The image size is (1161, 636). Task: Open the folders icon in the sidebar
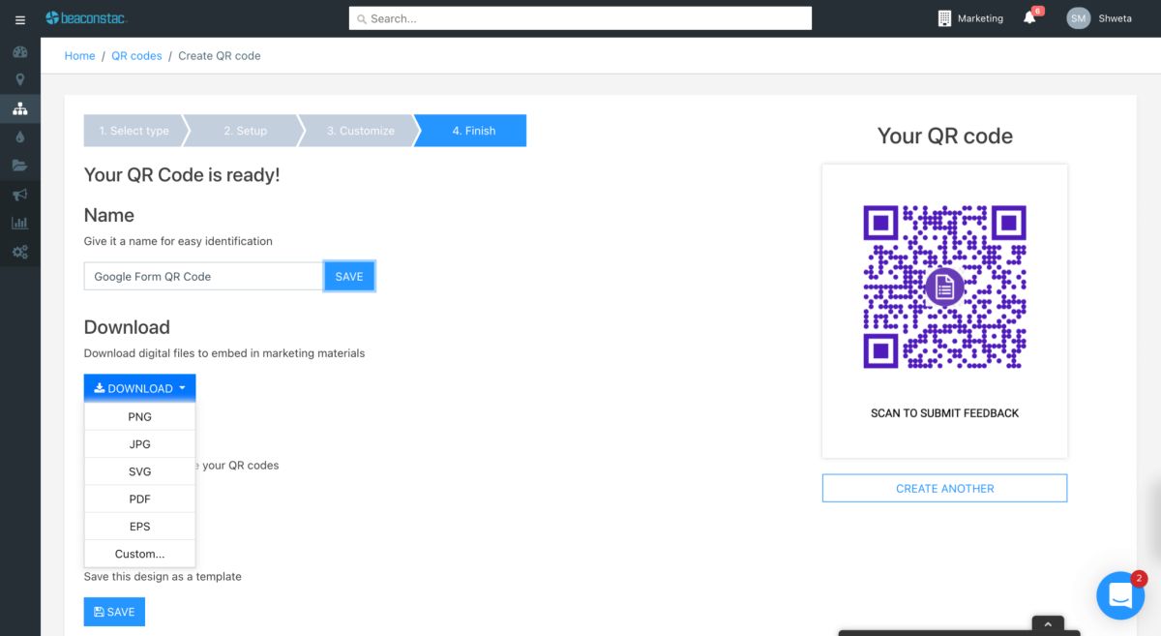click(19, 166)
